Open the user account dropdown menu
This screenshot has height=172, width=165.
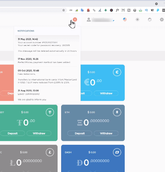point(100,20)
